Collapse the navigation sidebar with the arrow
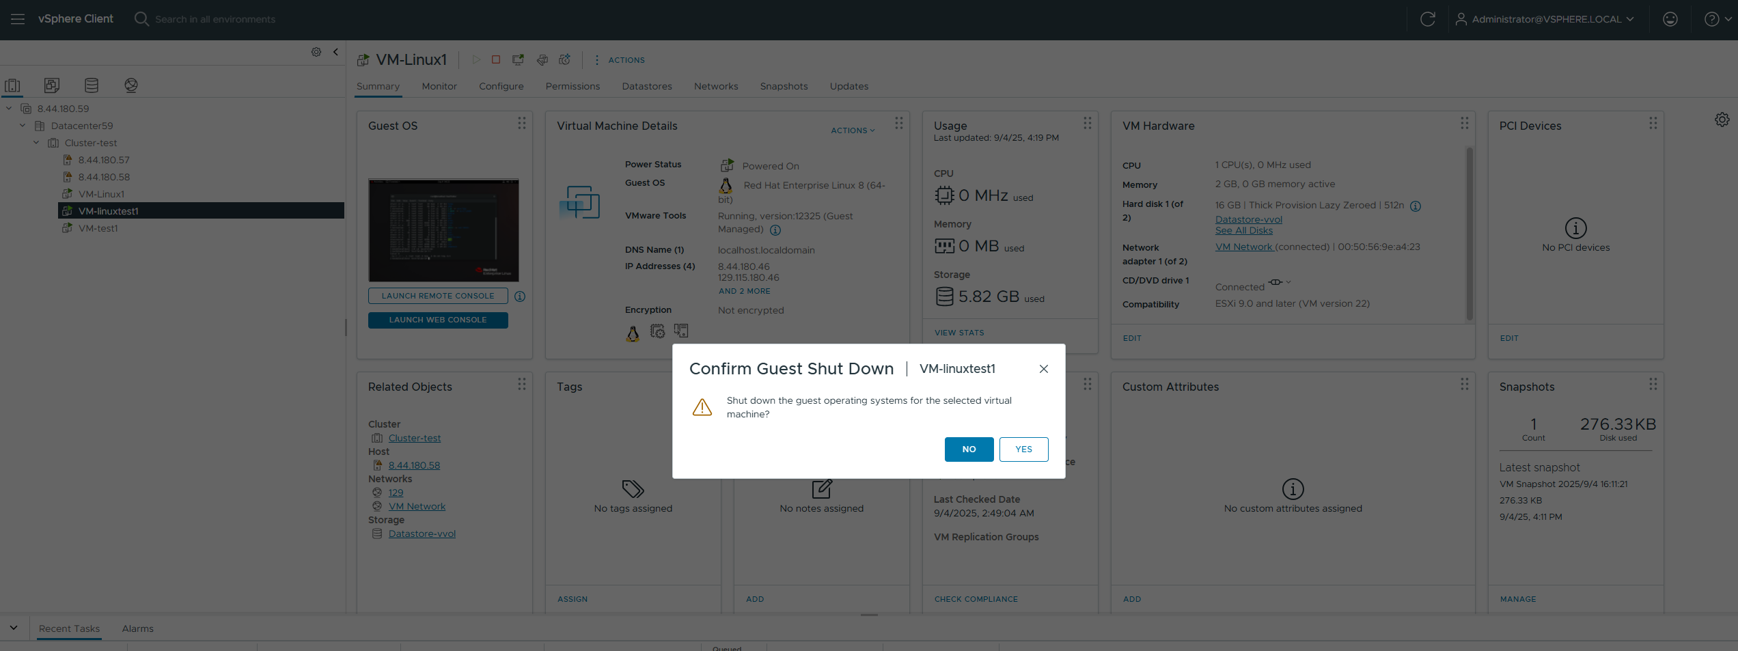This screenshot has height=651, width=1738. pyautogui.click(x=335, y=52)
